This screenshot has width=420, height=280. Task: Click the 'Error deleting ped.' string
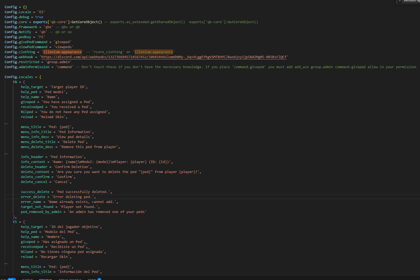[72, 197]
